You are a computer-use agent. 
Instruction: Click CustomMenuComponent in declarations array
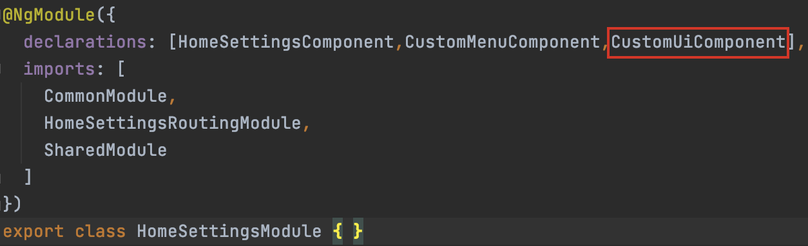tap(503, 43)
